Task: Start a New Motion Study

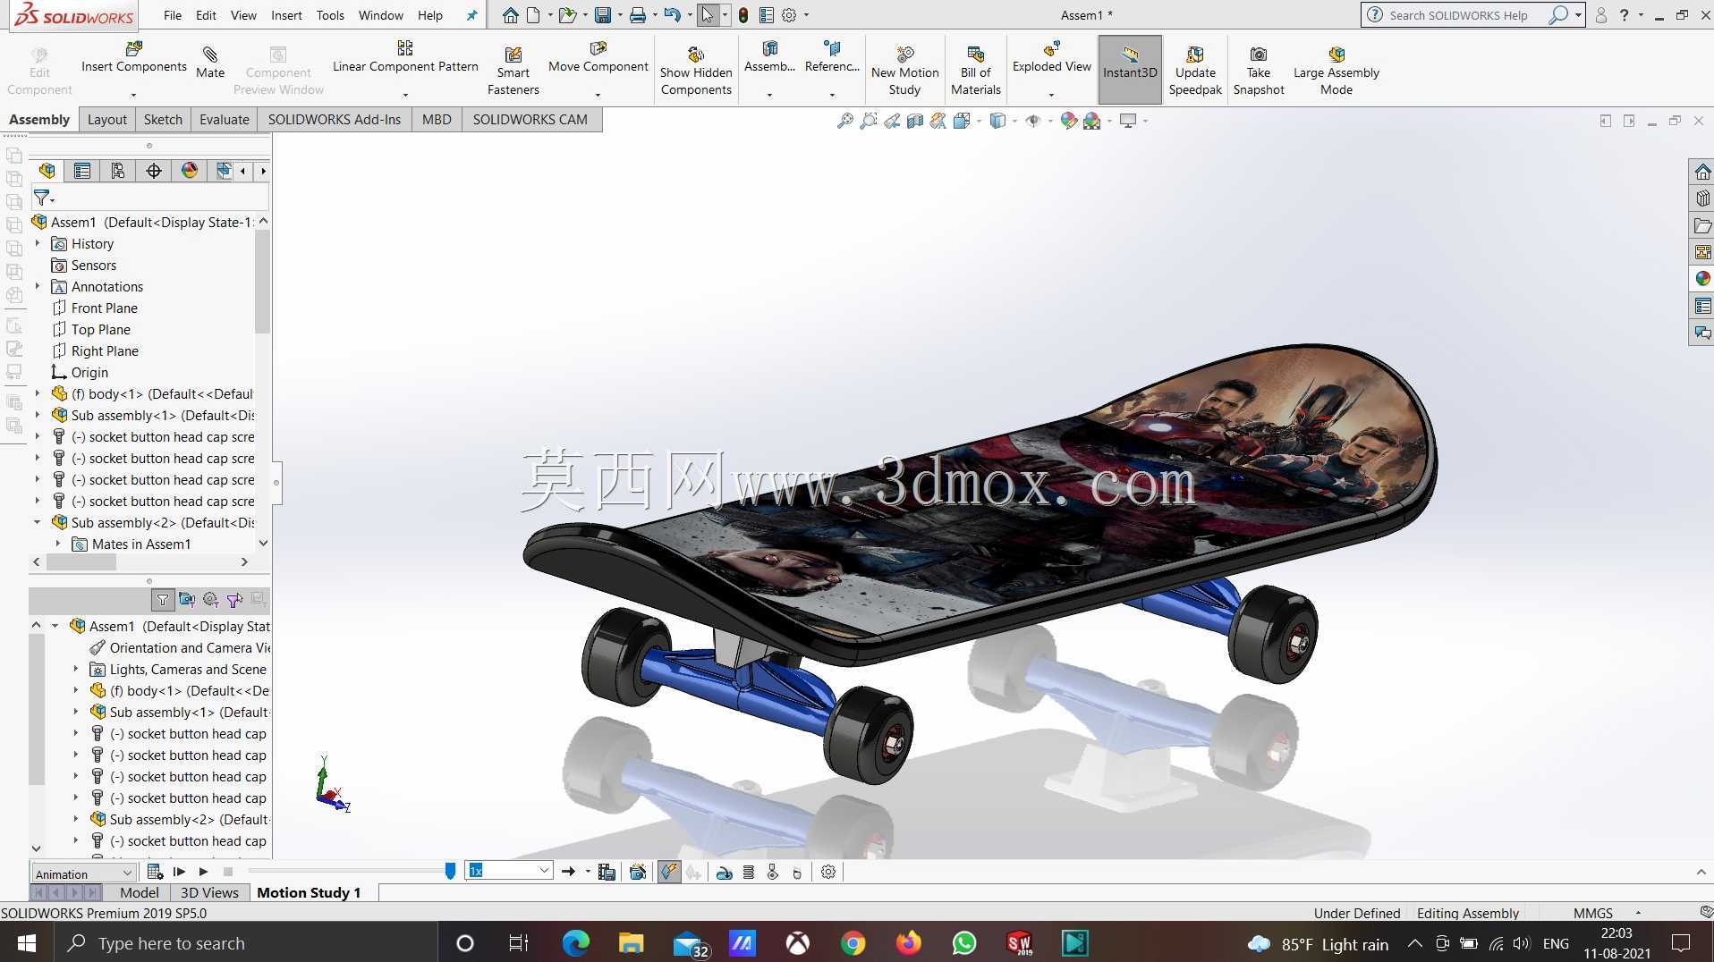Action: (x=905, y=72)
